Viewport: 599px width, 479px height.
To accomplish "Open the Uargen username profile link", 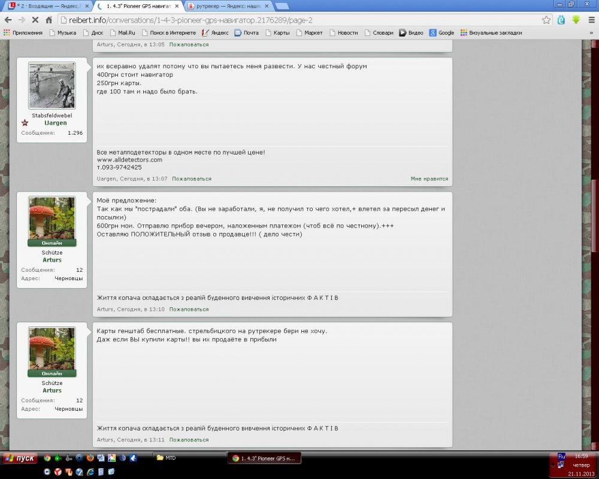I will pos(55,123).
